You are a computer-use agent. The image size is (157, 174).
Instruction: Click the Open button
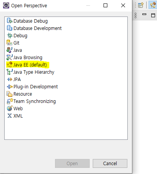[72, 163]
